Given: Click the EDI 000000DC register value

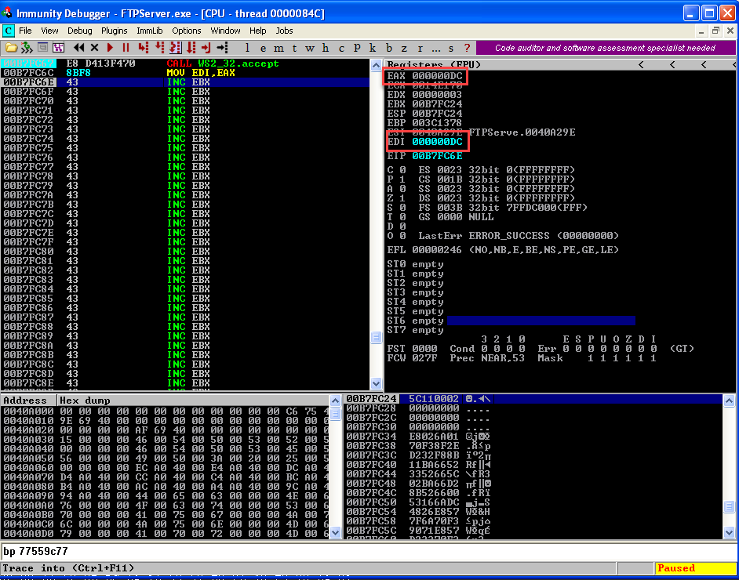Looking at the screenshot, I should coord(437,142).
